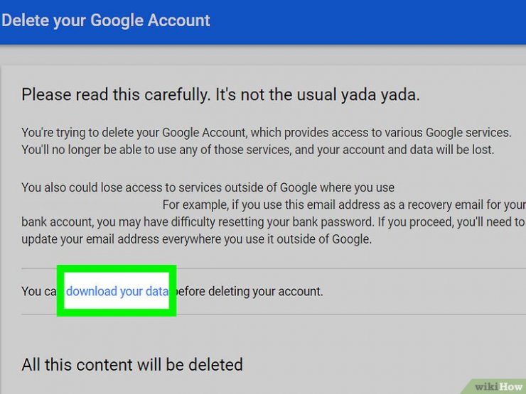The width and height of the screenshot is (526, 394).
Task: Click the wikiHow watermark logo
Action: pyautogui.click(x=500, y=387)
